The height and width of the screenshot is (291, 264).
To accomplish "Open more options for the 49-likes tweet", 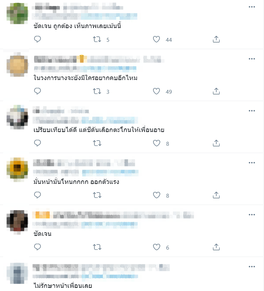I will click(252, 59).
